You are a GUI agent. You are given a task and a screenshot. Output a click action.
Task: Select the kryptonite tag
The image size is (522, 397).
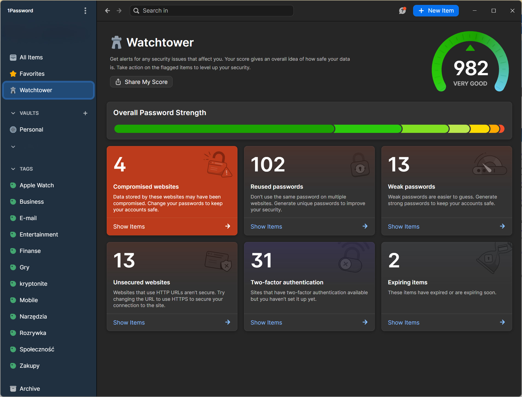coord(33,284)
